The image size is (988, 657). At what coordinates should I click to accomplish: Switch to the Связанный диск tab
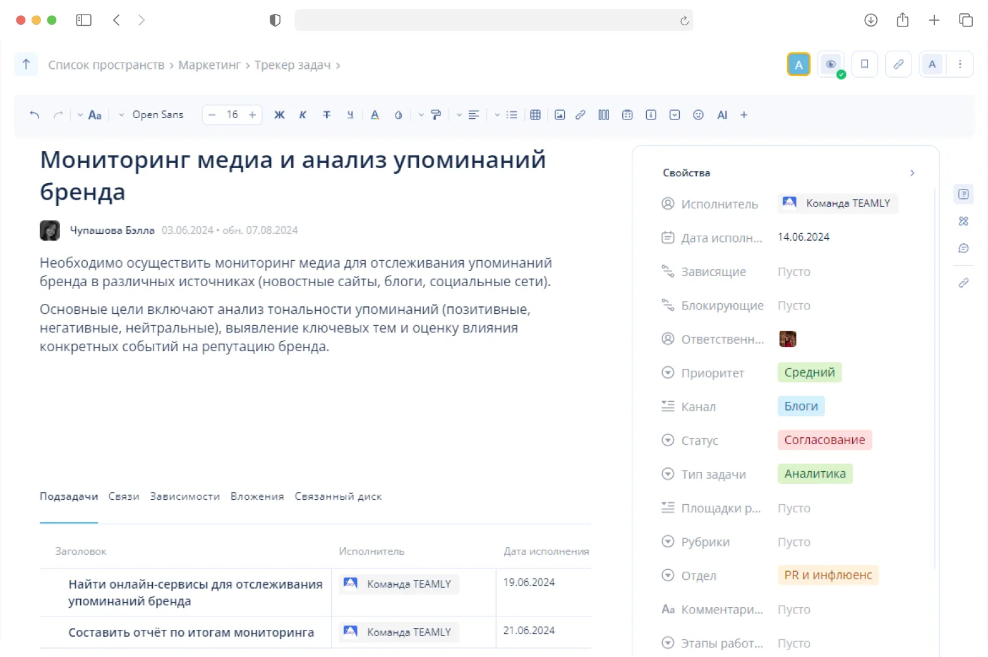(338, 497)
